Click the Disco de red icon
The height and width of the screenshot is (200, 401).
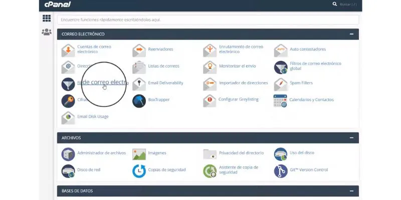[68, 171]
